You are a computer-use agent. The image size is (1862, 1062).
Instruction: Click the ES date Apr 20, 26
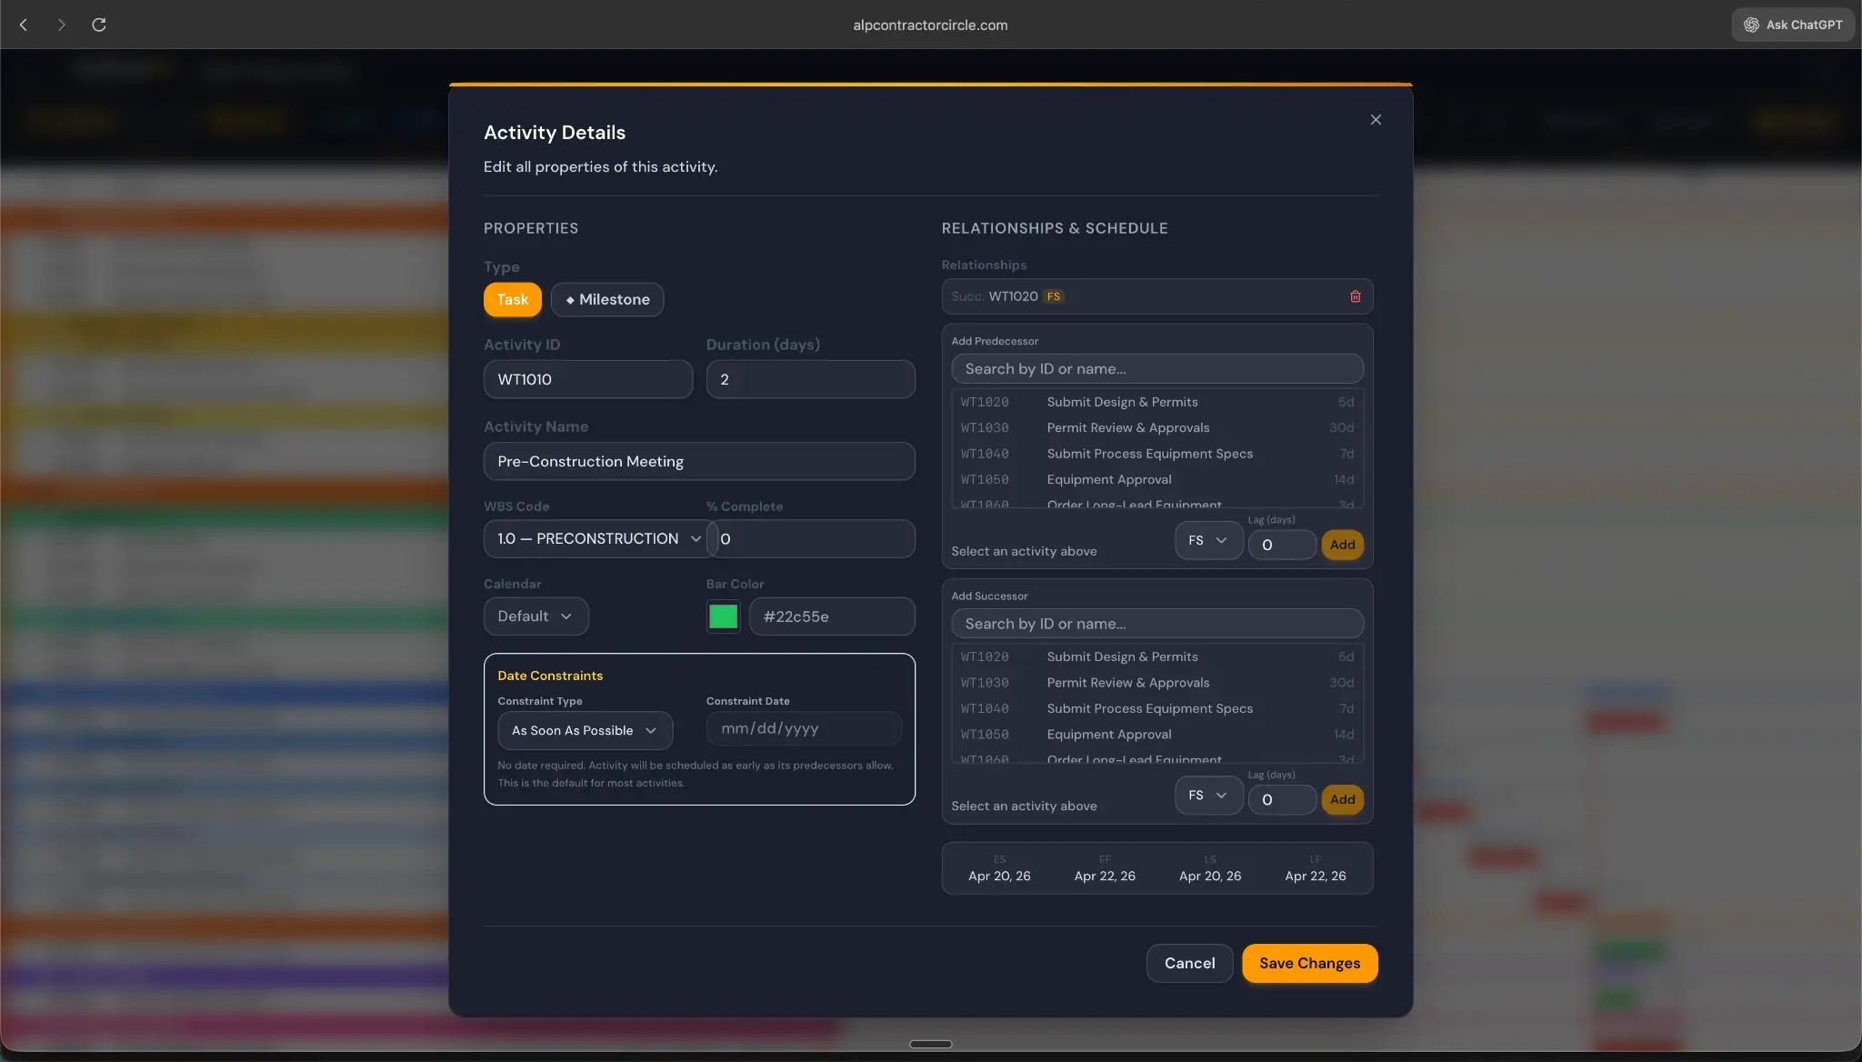(999, 876)
